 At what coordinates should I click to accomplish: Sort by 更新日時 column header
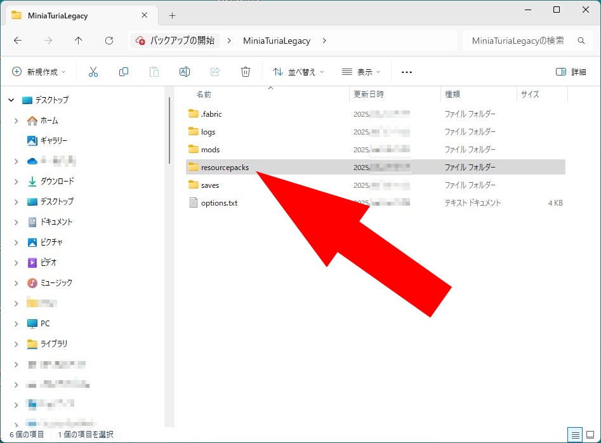[368, 95]
